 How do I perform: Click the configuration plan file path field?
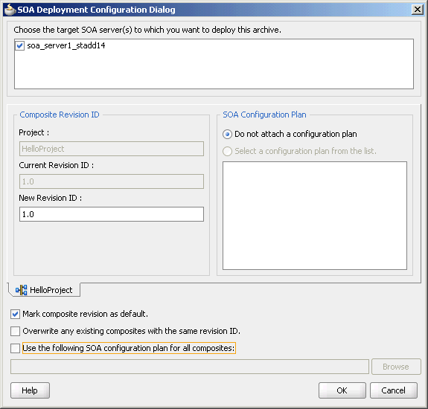point(190,367)
